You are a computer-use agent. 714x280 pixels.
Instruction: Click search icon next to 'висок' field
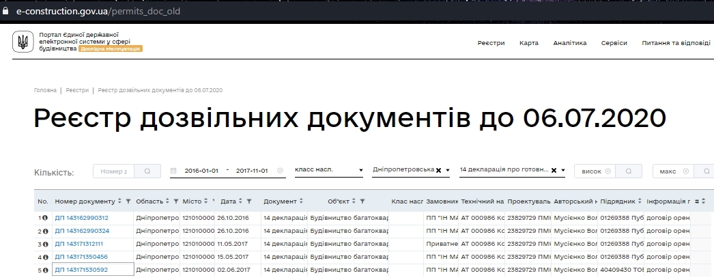629,171
